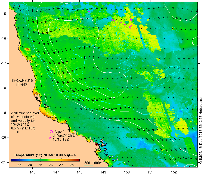Click the '15-Oct-2019' date label

coord(22,80)
